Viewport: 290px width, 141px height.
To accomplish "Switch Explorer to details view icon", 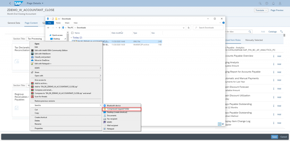I will pyautogui.click(x=219, y=124).
